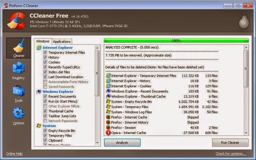Select the System category heading

pyautogui.click(x=49, y=126)
